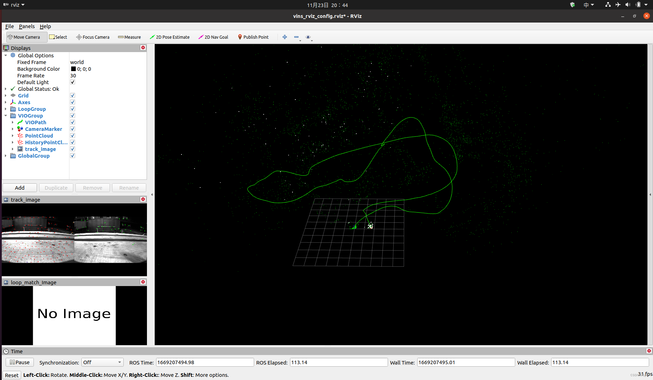Activate the Select tool

[x=58, y=37]
